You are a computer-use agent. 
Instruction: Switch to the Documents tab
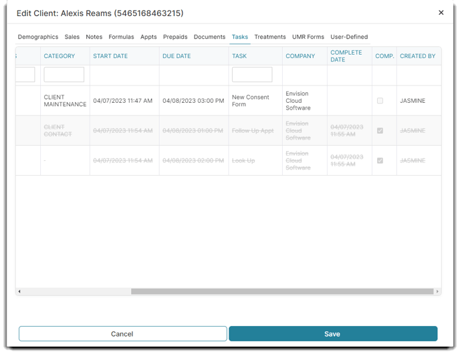pyautogui.click(x=209, y=37)
